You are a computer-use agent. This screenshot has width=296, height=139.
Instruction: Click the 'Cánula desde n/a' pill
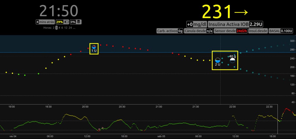tap(199, 31)
